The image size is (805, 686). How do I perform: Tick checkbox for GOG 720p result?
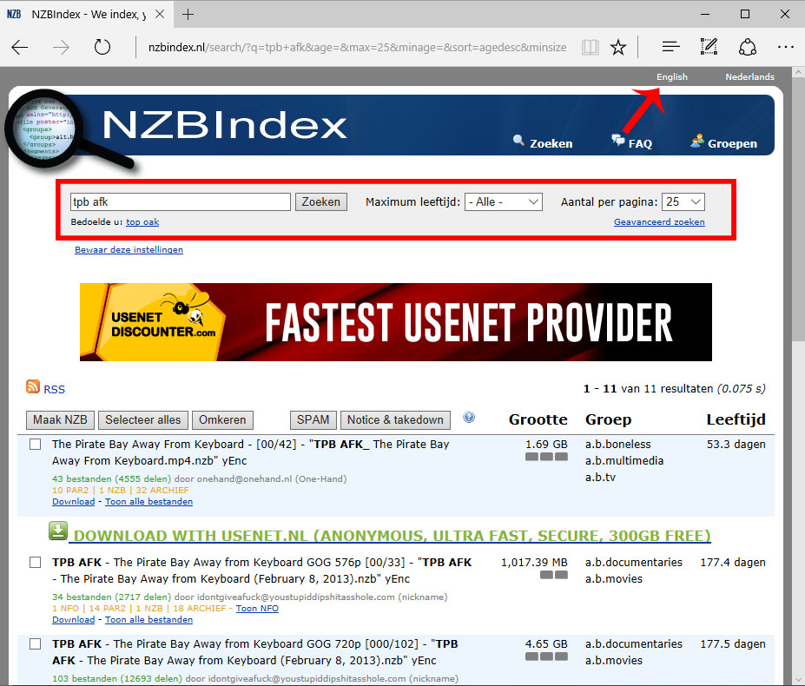[x=36, y=644]
